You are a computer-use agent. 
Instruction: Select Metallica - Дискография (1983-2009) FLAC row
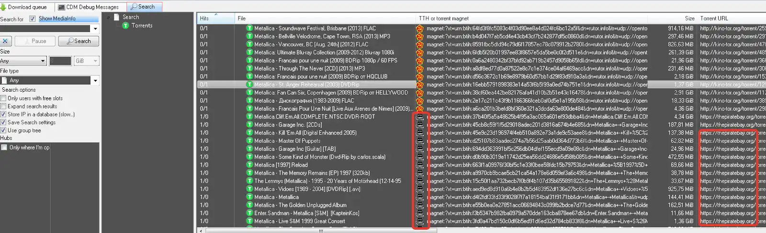tap(481, 101)
